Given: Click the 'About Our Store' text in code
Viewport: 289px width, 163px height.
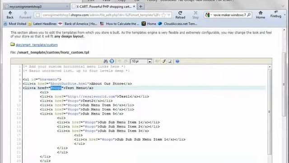Looking at the screenshot, I should (107, 84).
